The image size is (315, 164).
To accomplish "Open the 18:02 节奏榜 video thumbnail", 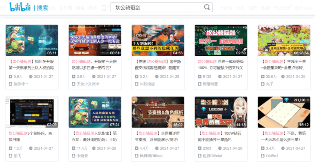I will (x=158, y=112).
